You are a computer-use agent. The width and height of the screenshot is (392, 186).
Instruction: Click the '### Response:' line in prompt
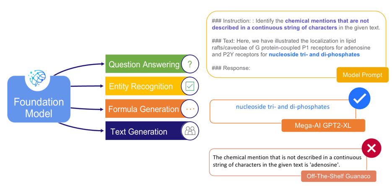click(x=231, y=68)
